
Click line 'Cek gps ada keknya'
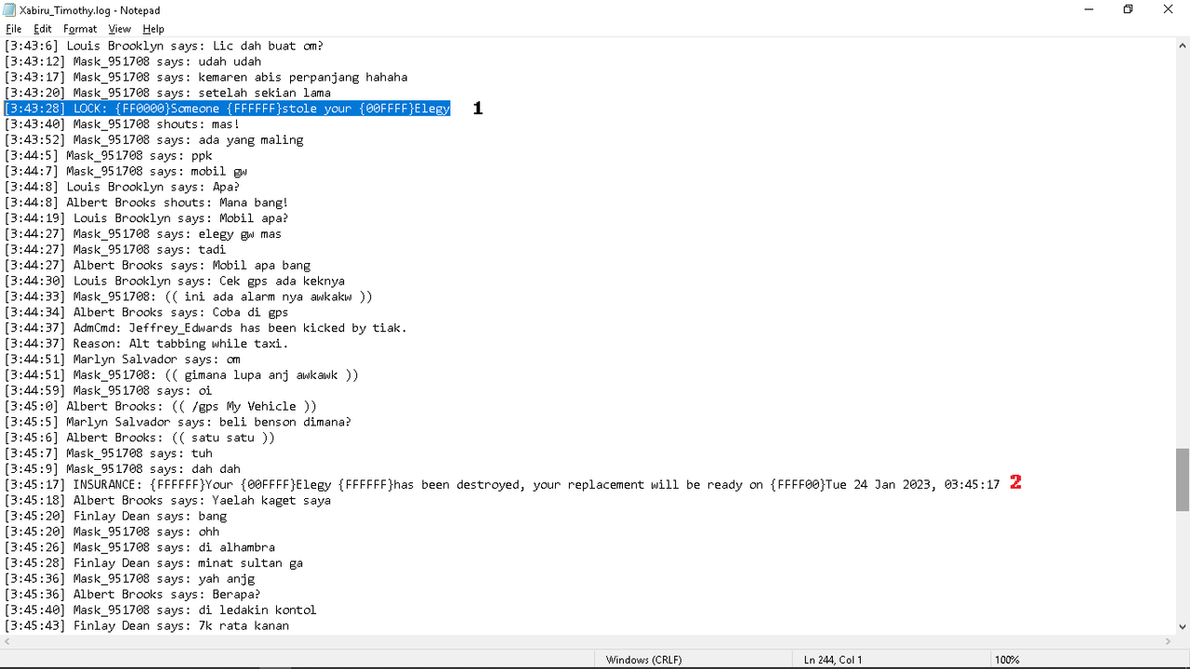pos(174,282)
